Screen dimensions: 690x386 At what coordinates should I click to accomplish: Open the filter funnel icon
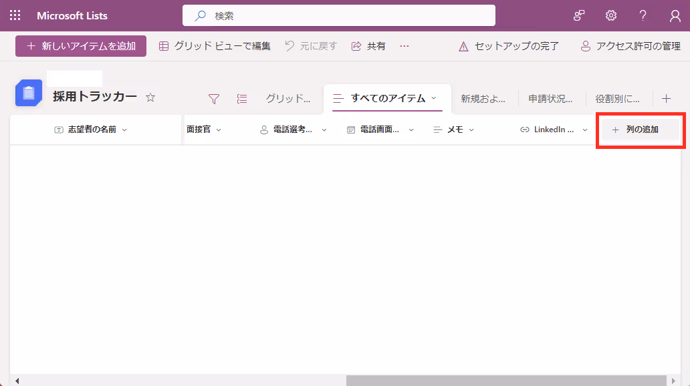coord(214,99)
